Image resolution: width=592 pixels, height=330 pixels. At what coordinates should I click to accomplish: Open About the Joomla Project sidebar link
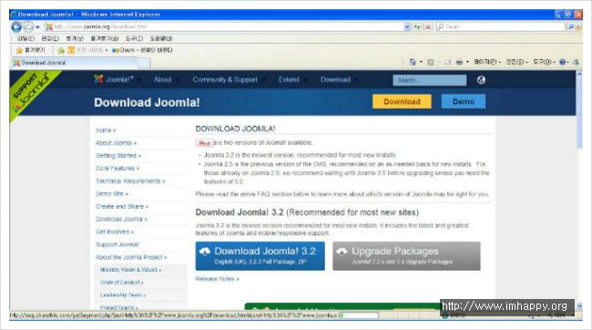point(131,257)
